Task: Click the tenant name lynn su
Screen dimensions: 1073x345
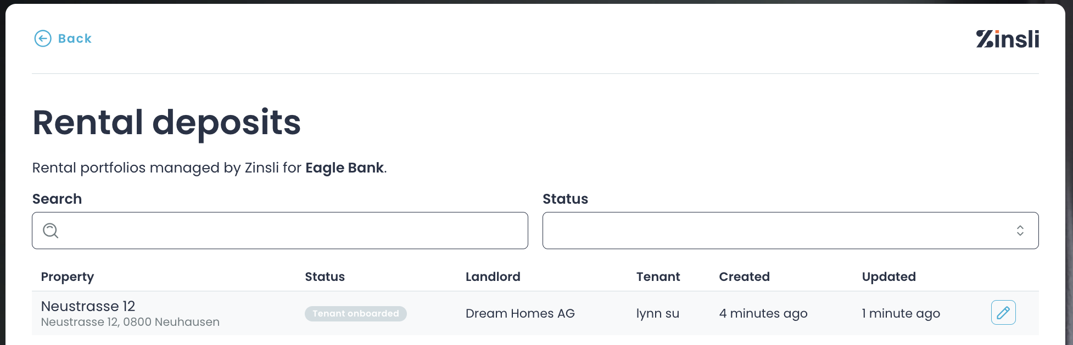Action: coord(657,313)
